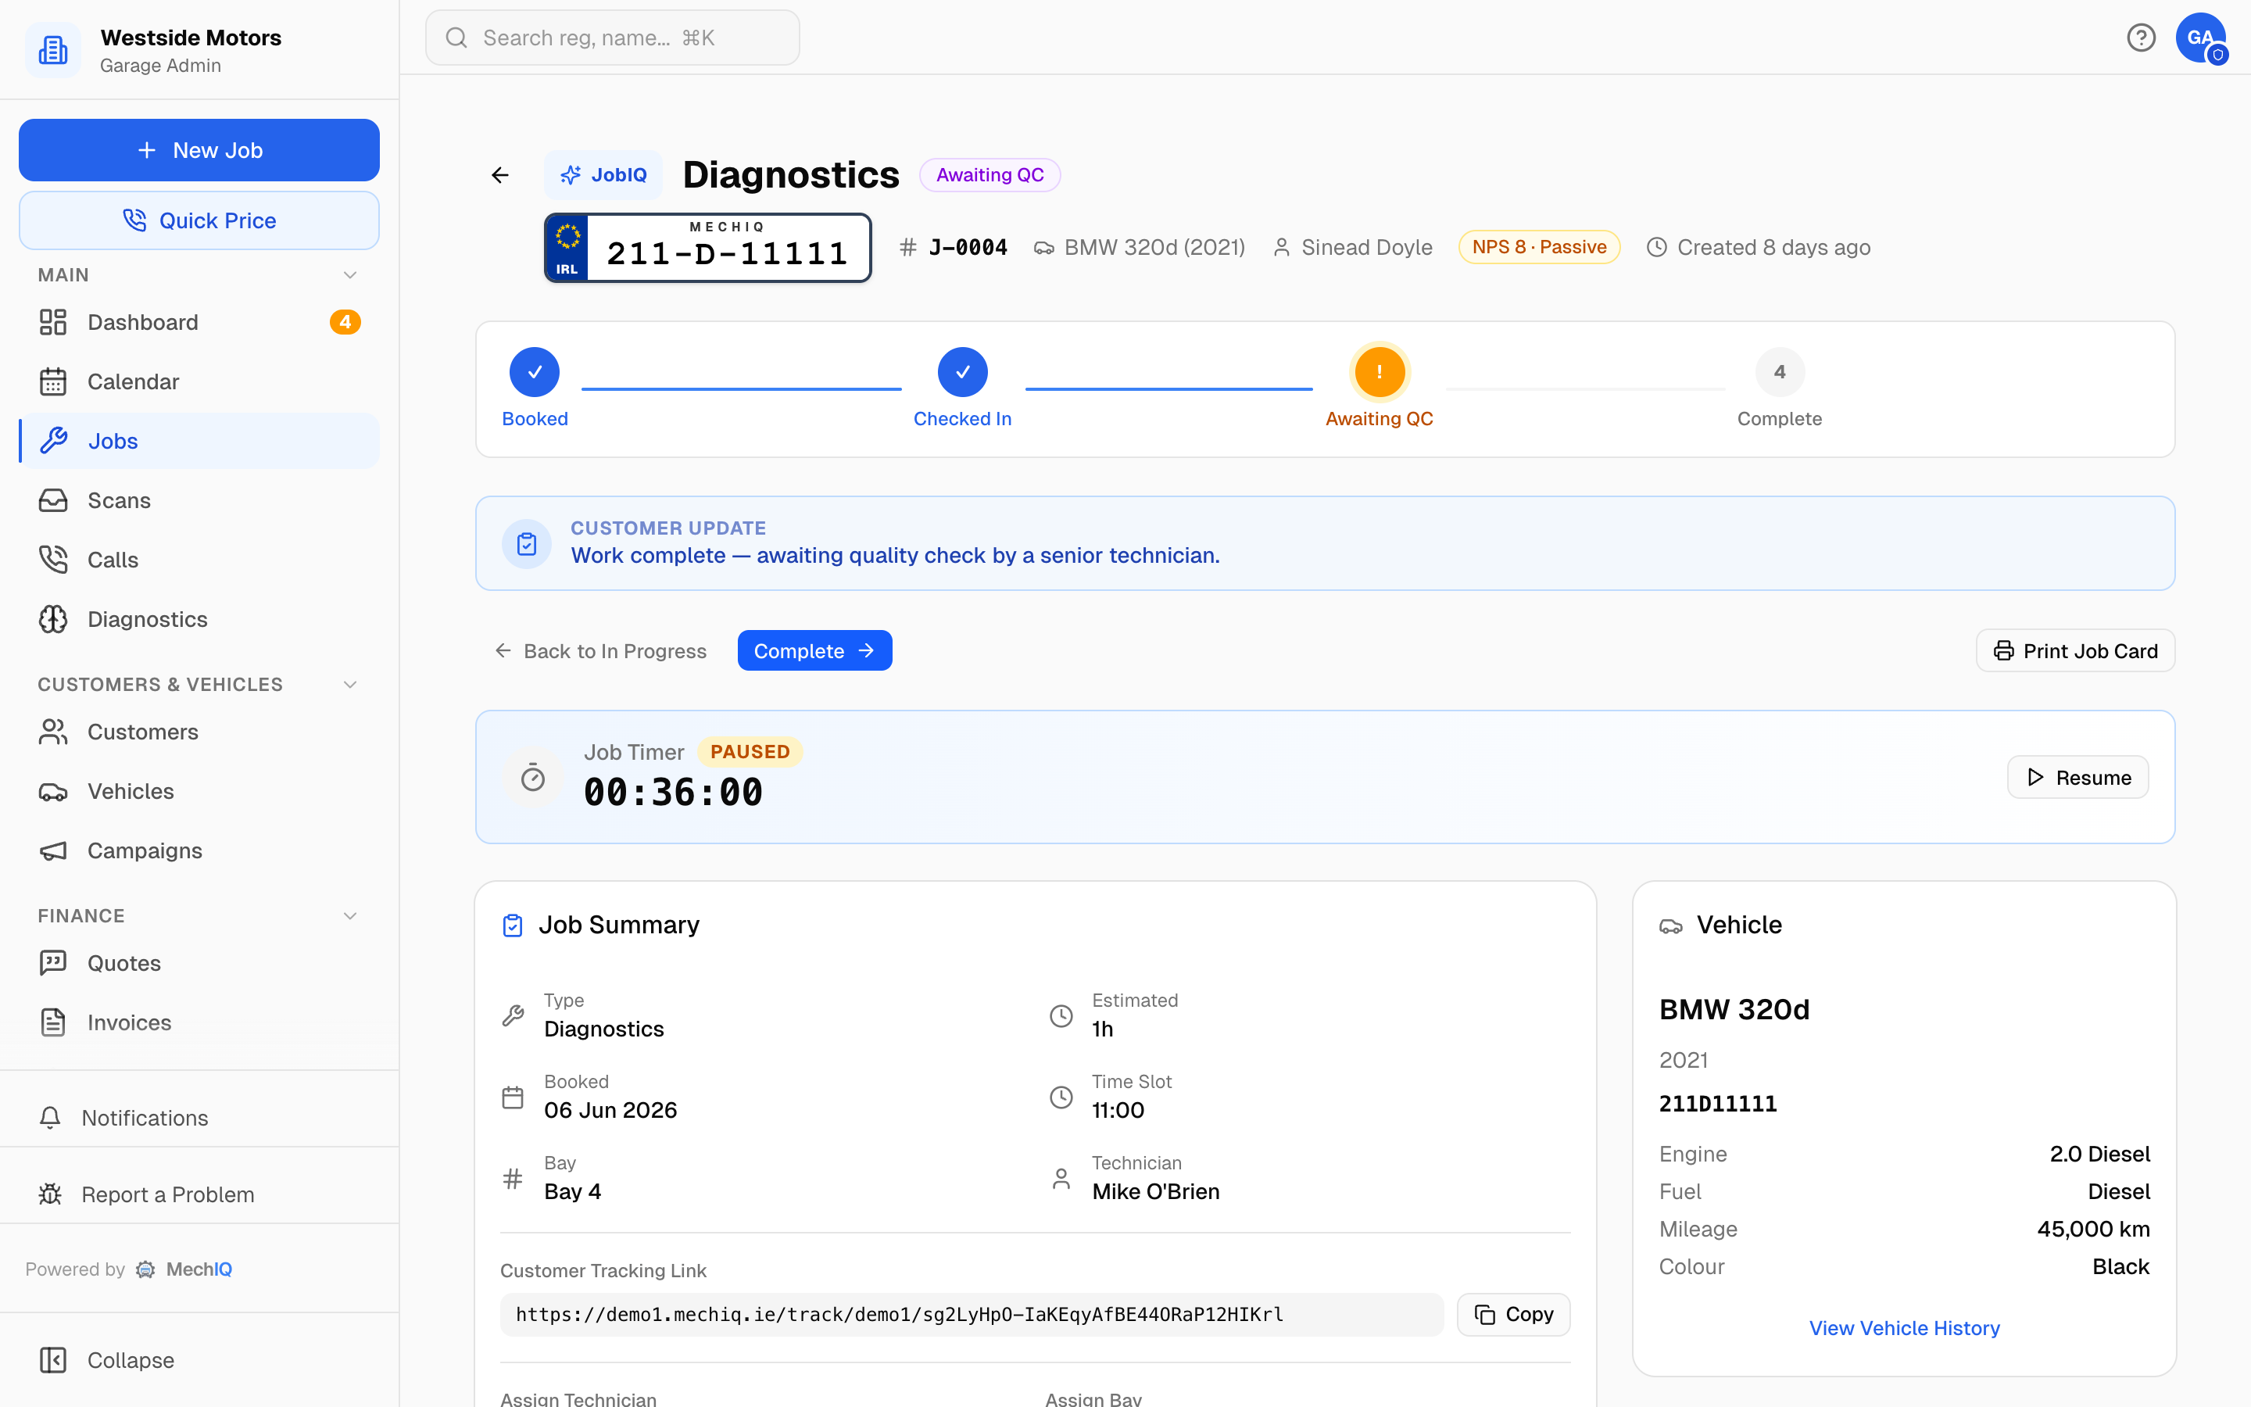The width and height of the screenshot is (2251, 1407).
Task: Select Jobs in the sidebar
Action: (199, 441)
